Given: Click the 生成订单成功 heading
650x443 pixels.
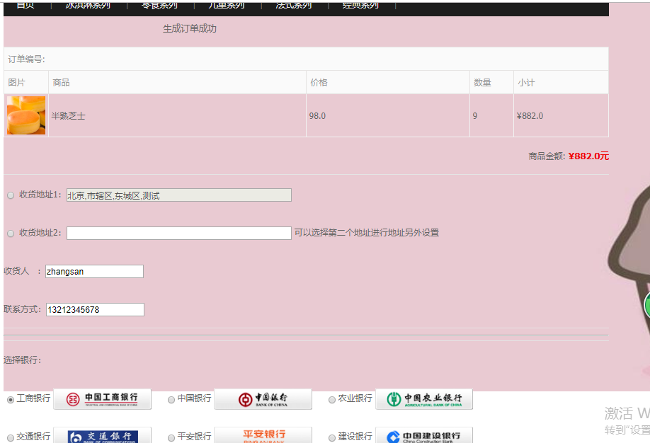Looking at the screenshot, I should tap(190, 28).
